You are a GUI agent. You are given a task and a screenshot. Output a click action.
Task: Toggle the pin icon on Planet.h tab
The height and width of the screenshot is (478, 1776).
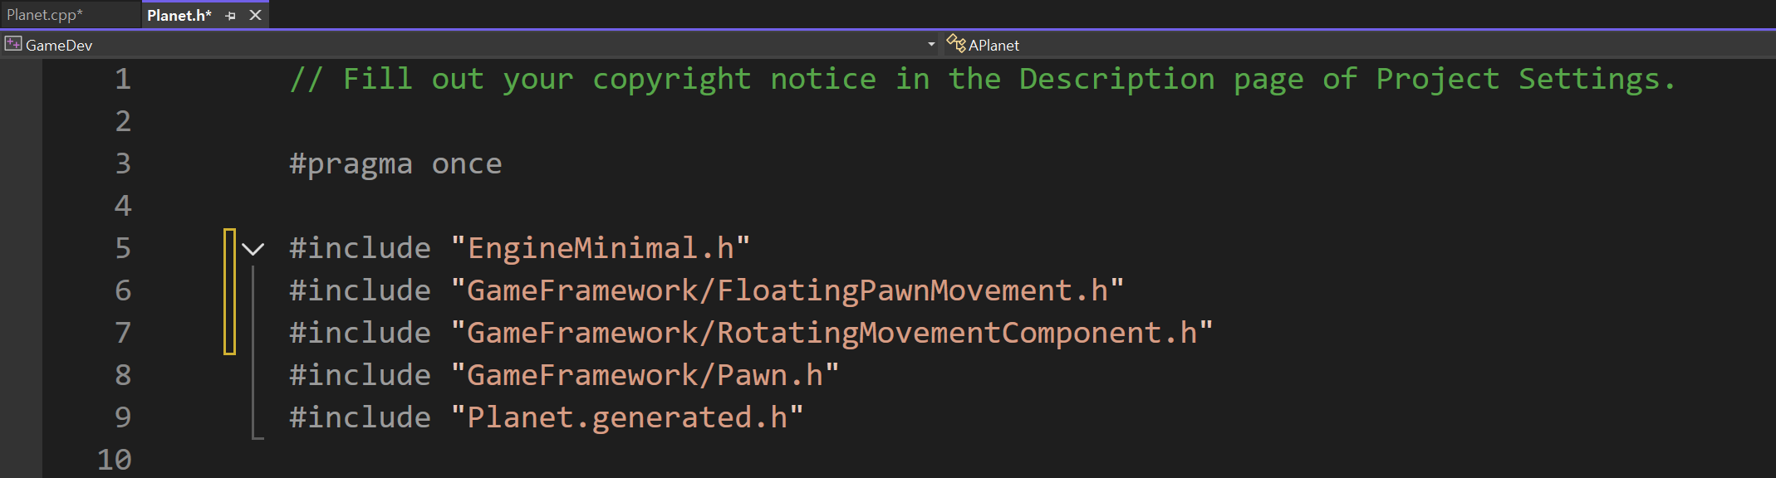point(231,16)
